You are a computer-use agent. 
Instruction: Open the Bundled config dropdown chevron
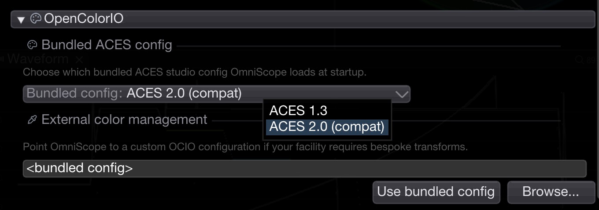pyautogui.click(x=402, y=94)
